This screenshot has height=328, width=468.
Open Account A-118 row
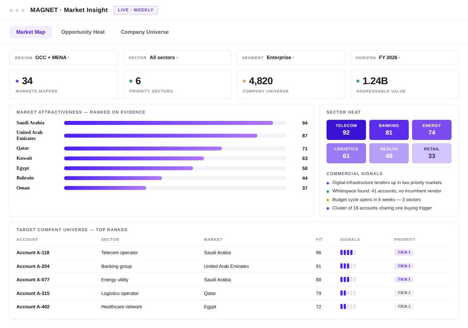coord(234,253)
